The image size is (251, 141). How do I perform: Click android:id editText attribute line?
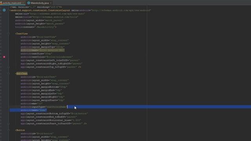click(x=38, y=77)
